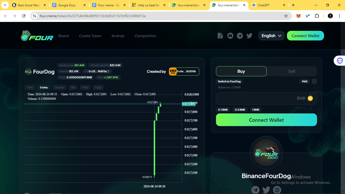Copy the contract address 0x33...9b813e
The width and height of the screenshot is (345, 194).
click(x=108, y=71)
